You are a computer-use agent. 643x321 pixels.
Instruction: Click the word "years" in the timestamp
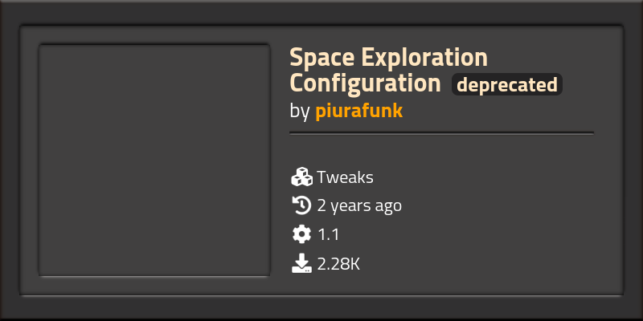(x=352, y=206)
